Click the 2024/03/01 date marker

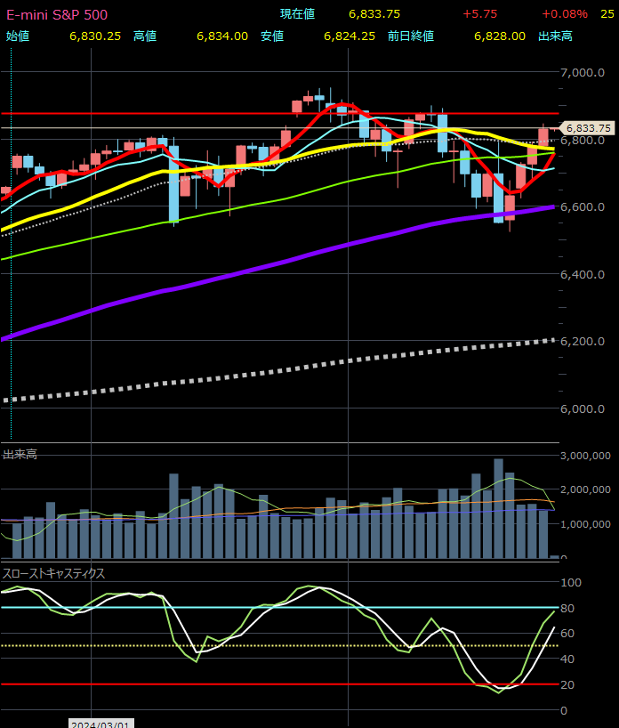pyautogui.click(x=100, y=724)
